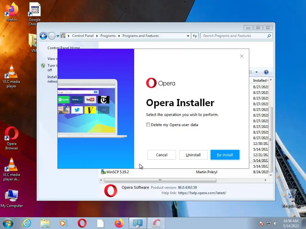Launch Opera from the taskbar

(82, 223)
